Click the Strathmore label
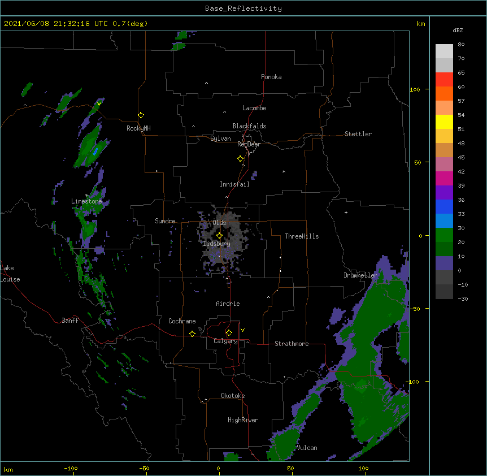The width and height of the screenshot is (487, 476). (x=292, y=344)
